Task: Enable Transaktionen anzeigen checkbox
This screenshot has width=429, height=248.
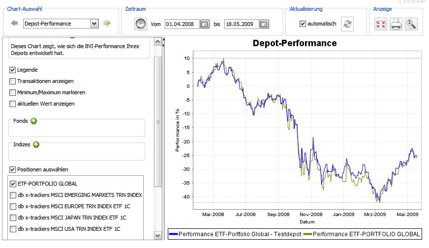Action: [12, 82]
